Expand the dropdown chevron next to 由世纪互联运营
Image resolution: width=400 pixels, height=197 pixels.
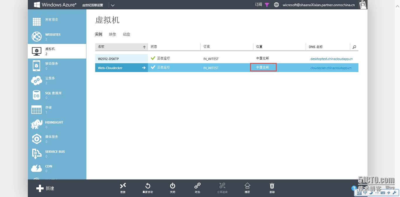point(113,5)
